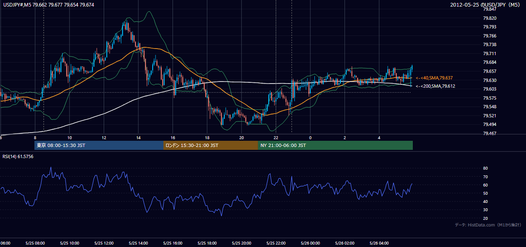The width and height of the screenshot is (526, 247).
Task: Select the NY 21:00-06:00 JST session bar
Action: (x=335, y=145)
